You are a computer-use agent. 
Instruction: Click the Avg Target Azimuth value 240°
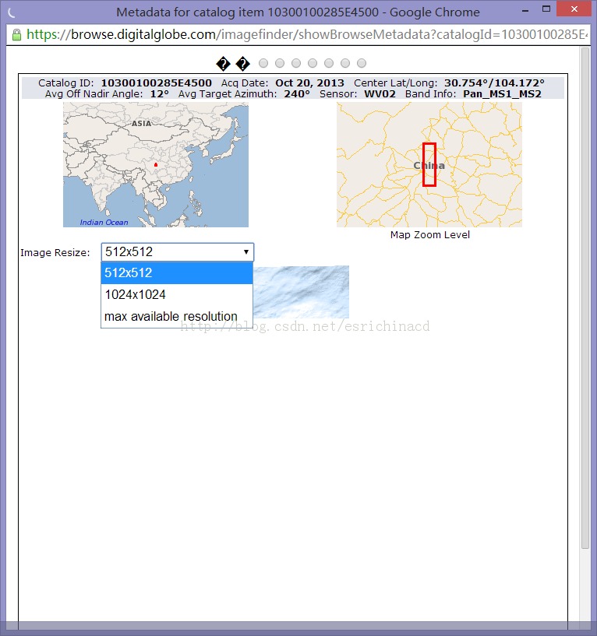pos(297,94)
